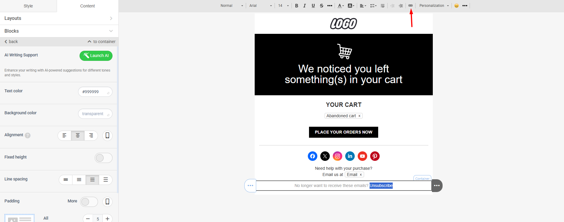Click the PLACE YOUR ORDERS NOW button
564x222 pixels.
pyautogui.click(x=343, y=132)
